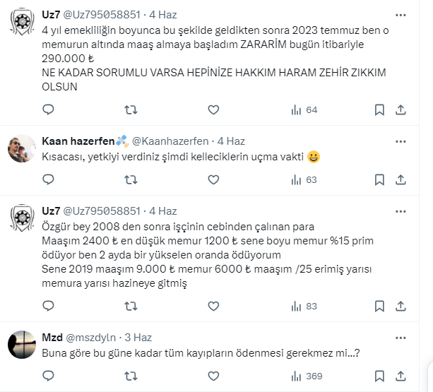Like Kaan hazerfen's tweet
This screenshot has width=433, height=392.
pyautogui.click(x=213, y=179)
